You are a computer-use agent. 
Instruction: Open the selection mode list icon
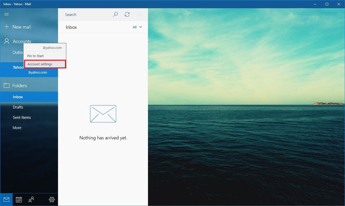(139, 14)
